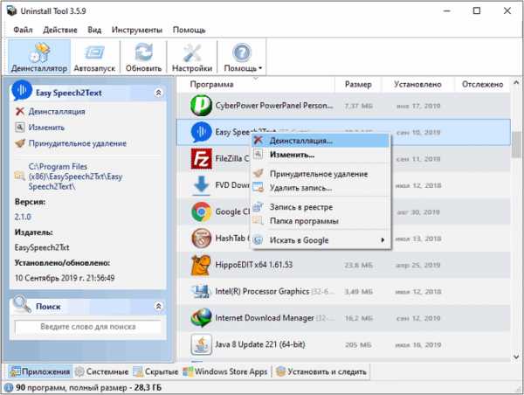
Task: Click the HippoEDIT hippo icon
Action: 201,265
